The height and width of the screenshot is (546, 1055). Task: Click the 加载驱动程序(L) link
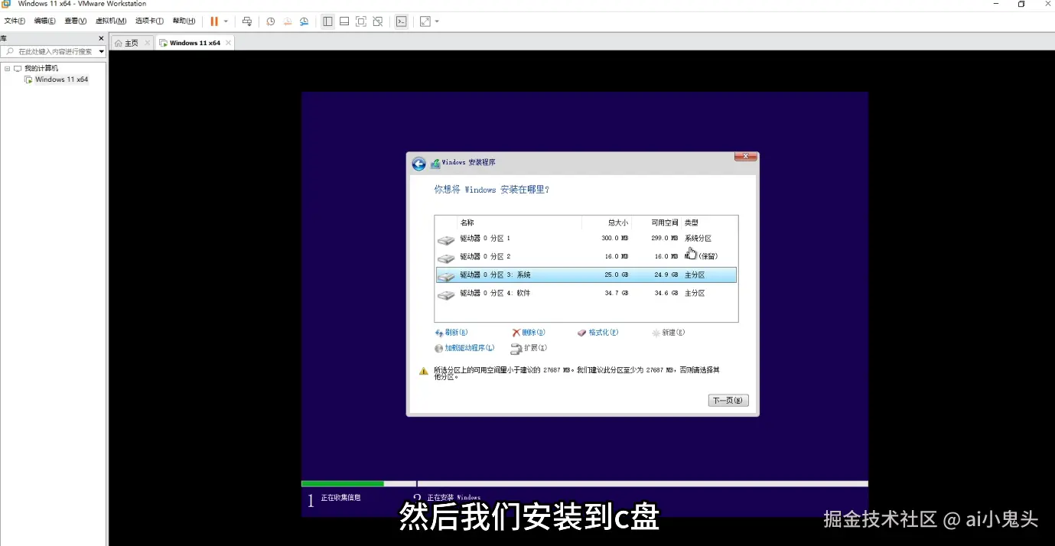[464, 348]
